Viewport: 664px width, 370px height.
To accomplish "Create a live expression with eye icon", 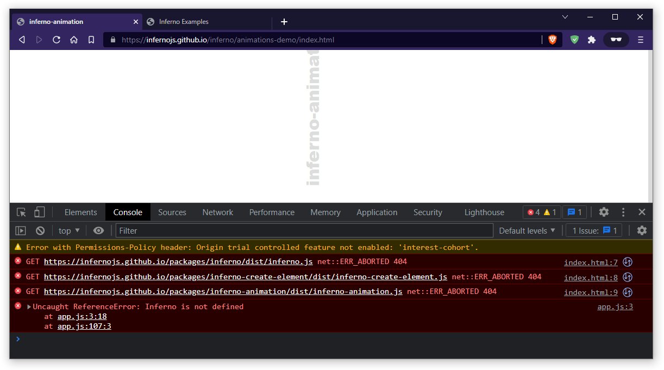I will [x=98, y=231].
